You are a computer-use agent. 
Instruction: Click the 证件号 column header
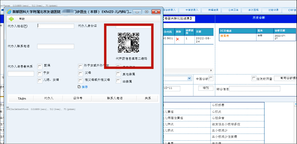(x=78, y=99)
